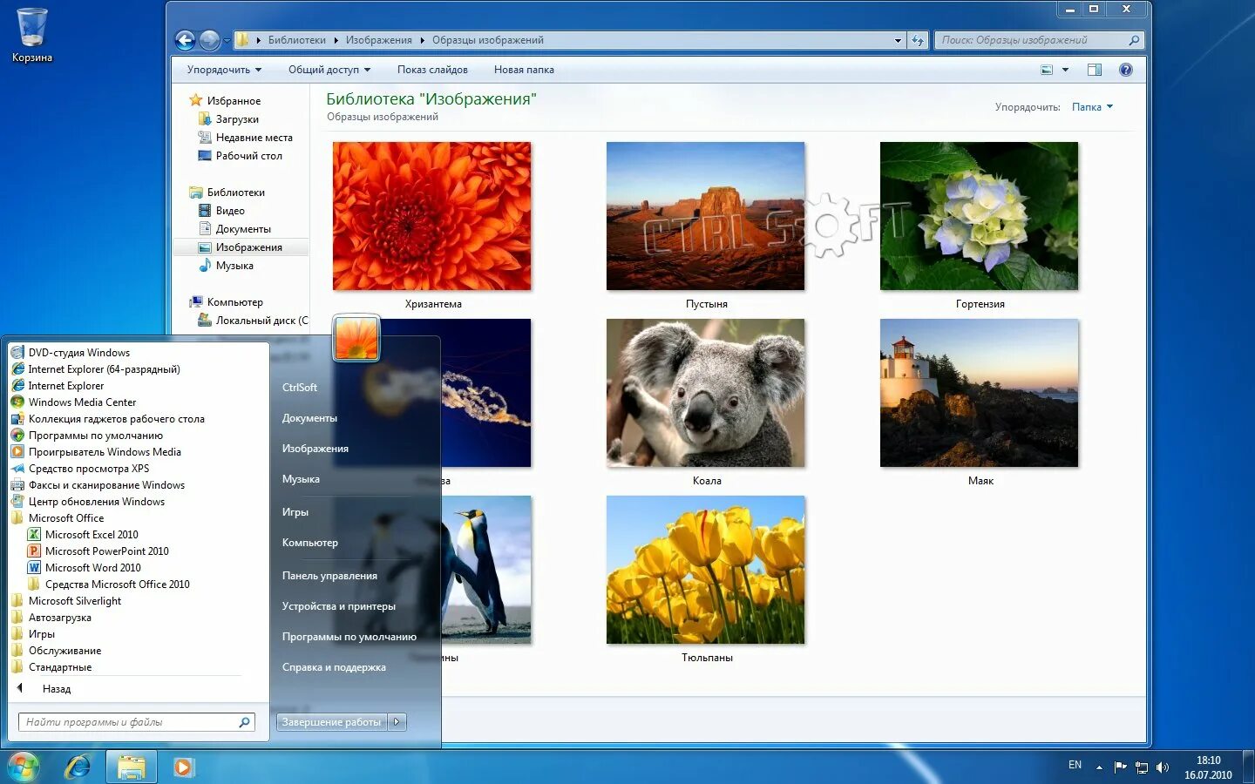This screenshot has height=784, width=1255.
Task: Expand Средства Microsoft Office 2010 folder
Action: [x=117, y=585]
